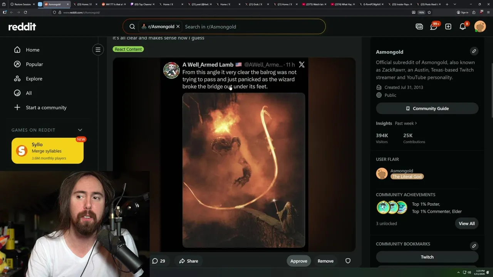Open the browser hamburger menu
Image resolution: width=493 pixels, height=277 pixels.
(488, 12)
